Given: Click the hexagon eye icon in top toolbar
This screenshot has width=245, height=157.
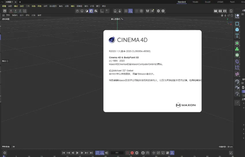Looking at the screenshot, I should [158, 11].
